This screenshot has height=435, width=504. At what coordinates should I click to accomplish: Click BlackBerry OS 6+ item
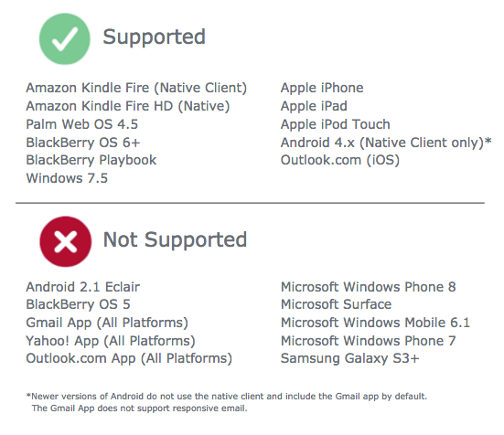tap(83, 143)
